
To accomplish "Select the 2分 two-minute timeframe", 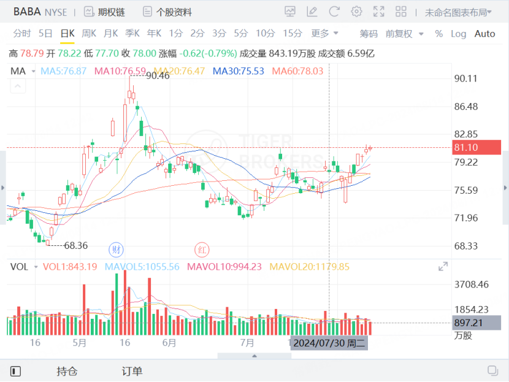I will 197,33.
